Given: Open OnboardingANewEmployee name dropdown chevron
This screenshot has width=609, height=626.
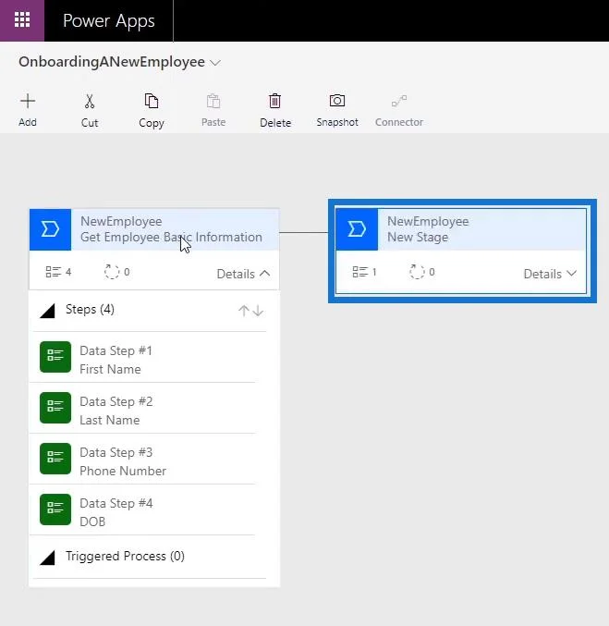Looking at the screenshot, I should tap(215, 63).
